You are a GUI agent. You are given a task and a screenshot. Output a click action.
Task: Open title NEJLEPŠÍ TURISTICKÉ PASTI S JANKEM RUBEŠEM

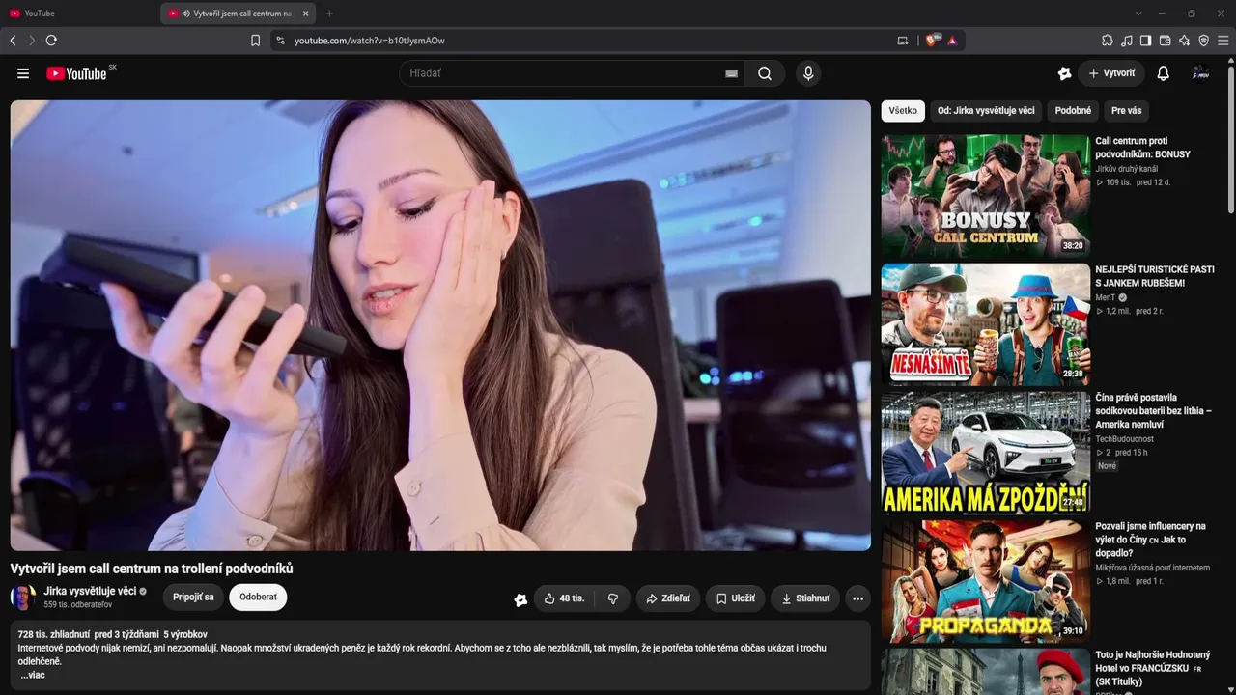click(1155, 276)
